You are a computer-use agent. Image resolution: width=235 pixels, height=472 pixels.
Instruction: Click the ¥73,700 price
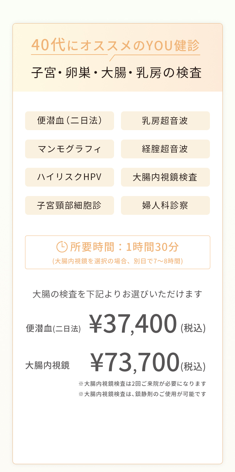coord(135,363)
